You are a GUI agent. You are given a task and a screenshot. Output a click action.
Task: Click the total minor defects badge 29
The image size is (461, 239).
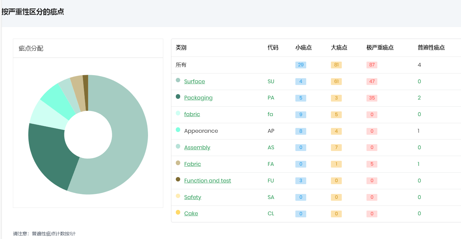click(301, 65)
